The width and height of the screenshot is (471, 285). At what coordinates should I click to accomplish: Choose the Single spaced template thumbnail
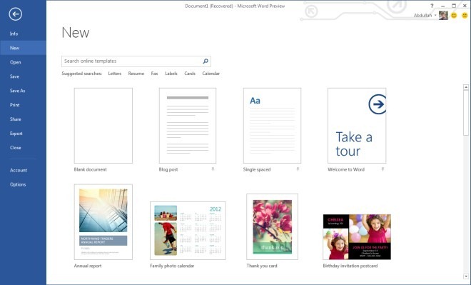pyautogui.click(x=272, y=126)
